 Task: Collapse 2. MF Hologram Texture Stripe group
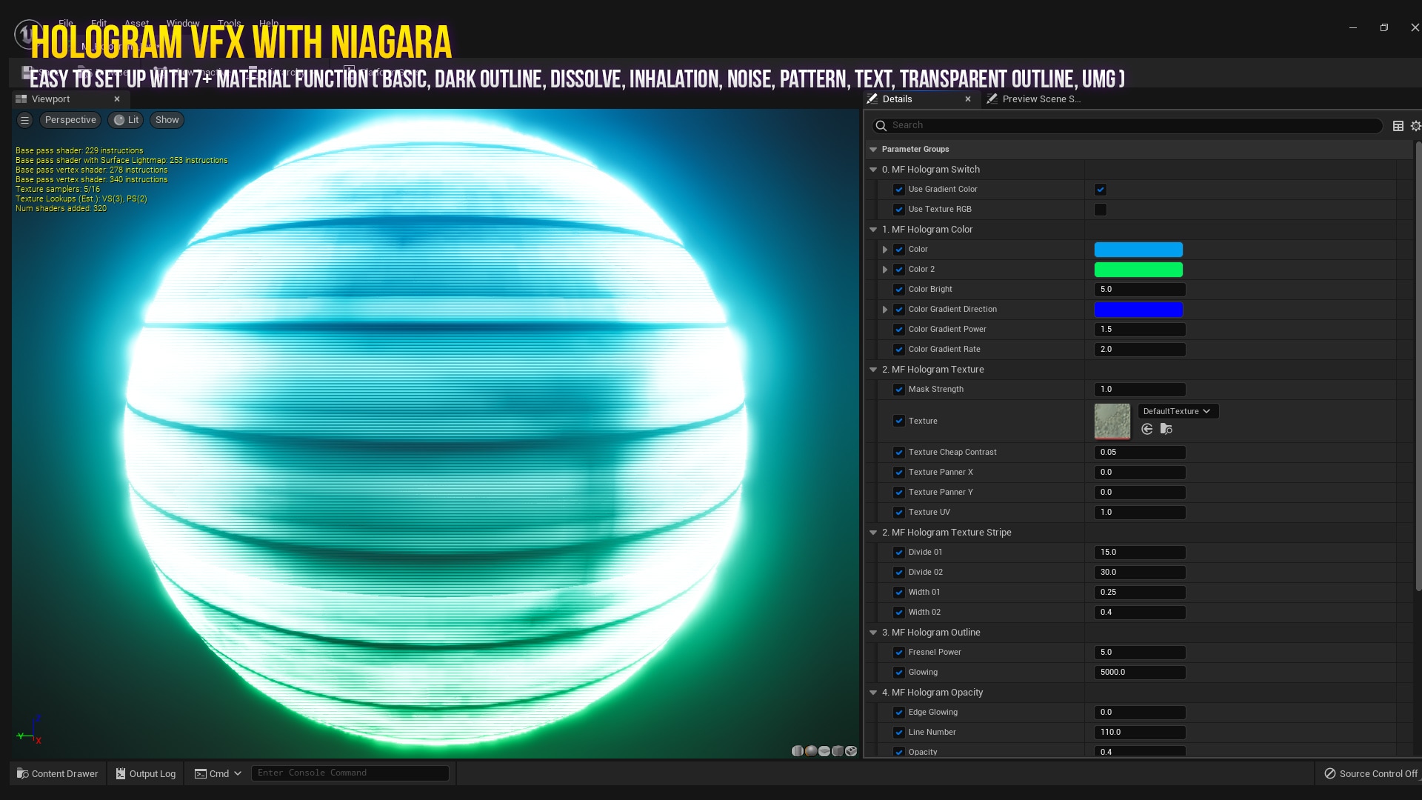point(873,533)
